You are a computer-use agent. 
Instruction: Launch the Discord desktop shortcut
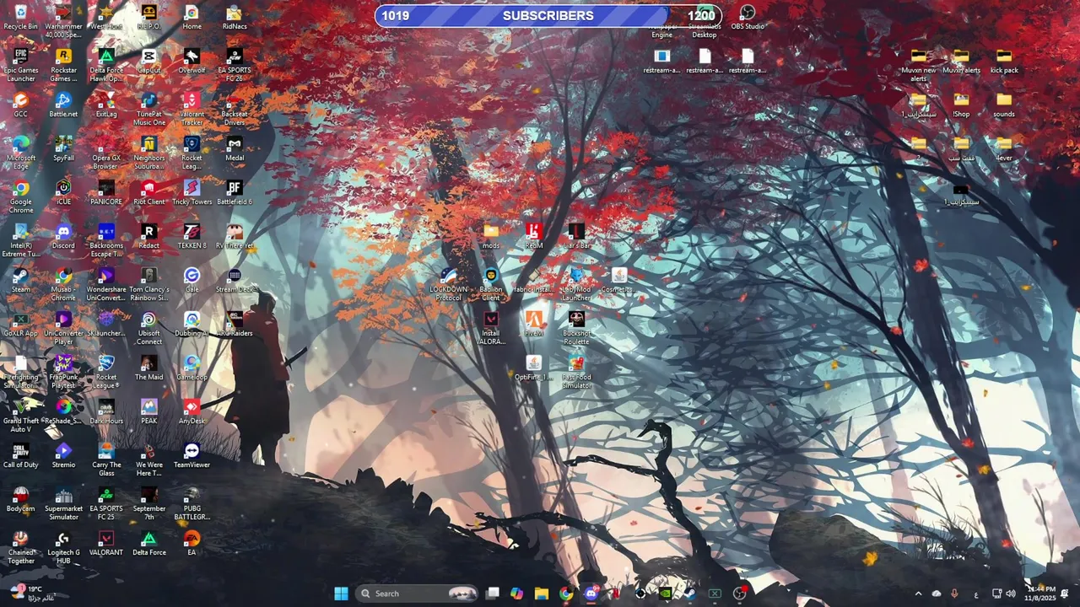coord(63,236)
